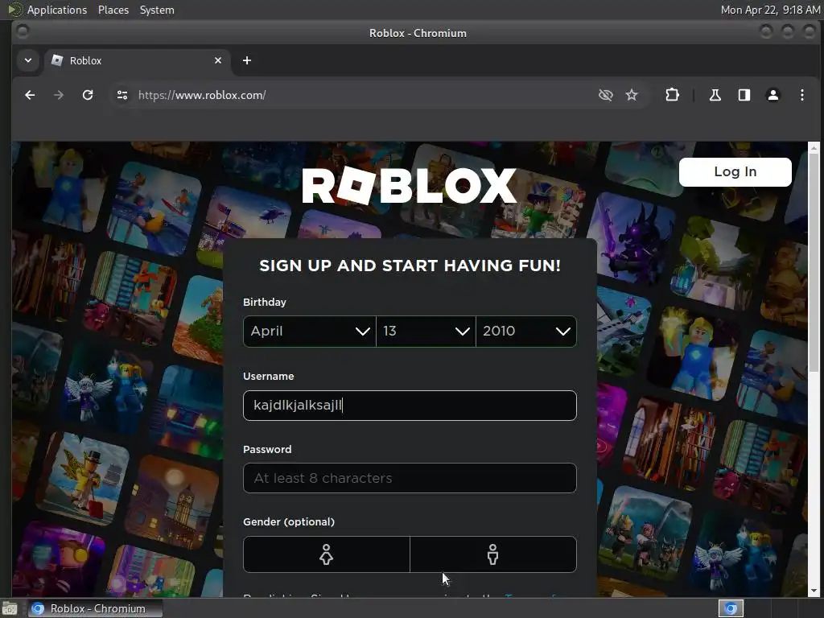
Task: Click Roblox - Chromium taskbar button
Action: coord(95,608)
